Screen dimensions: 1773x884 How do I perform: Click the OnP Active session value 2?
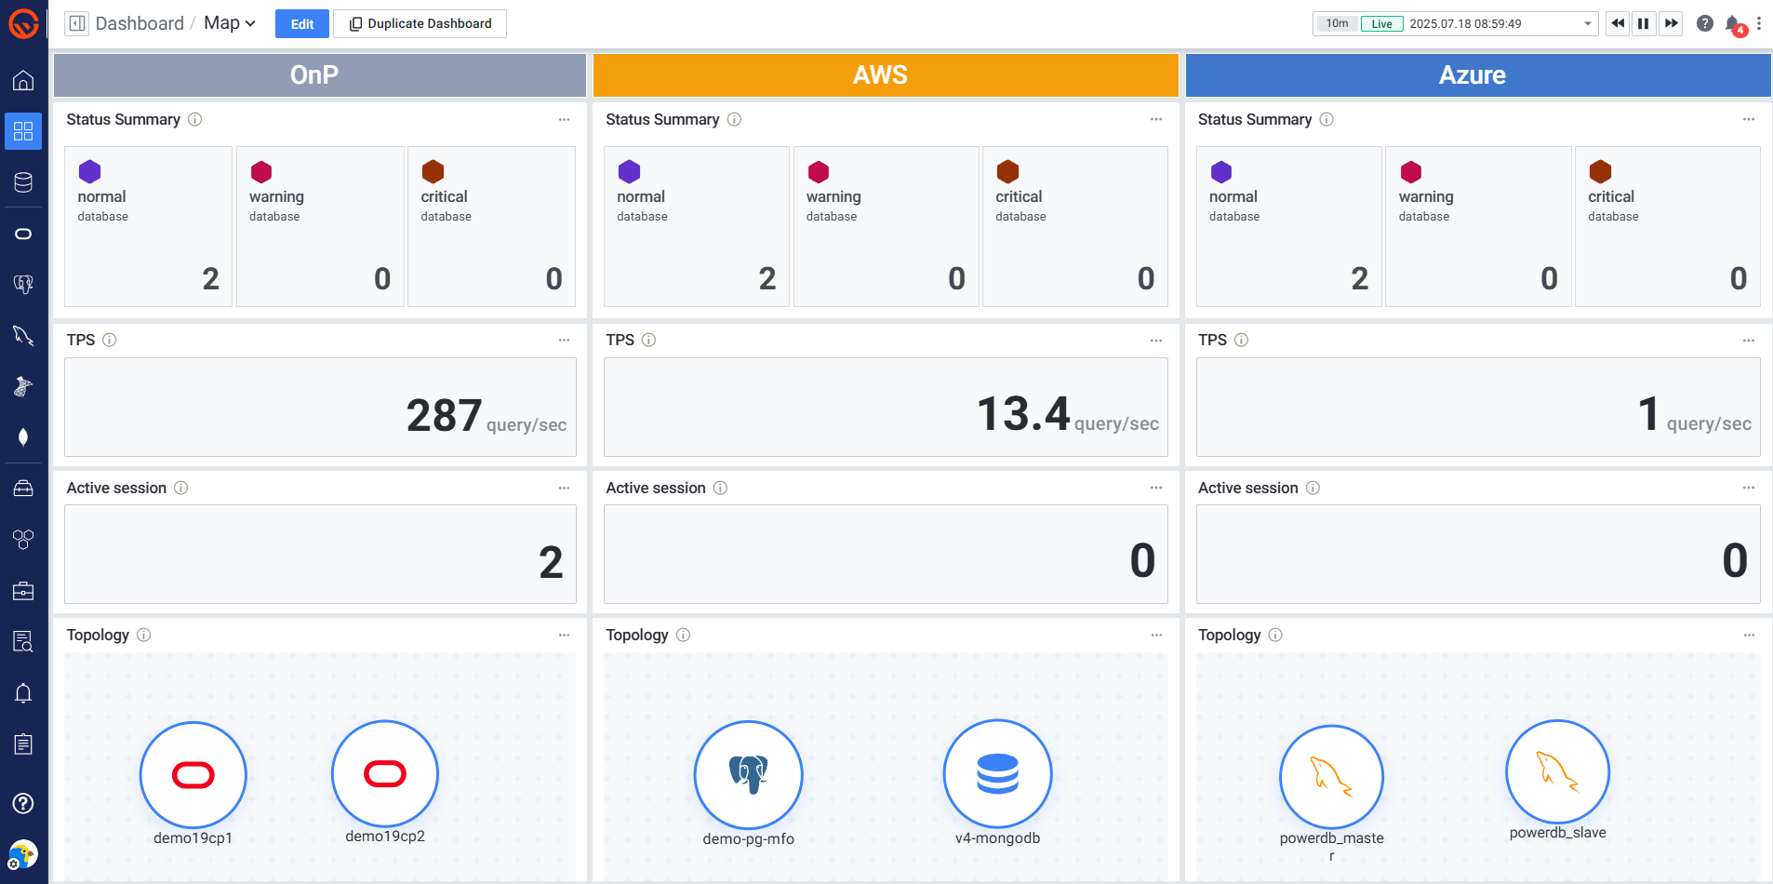[551, 562]
